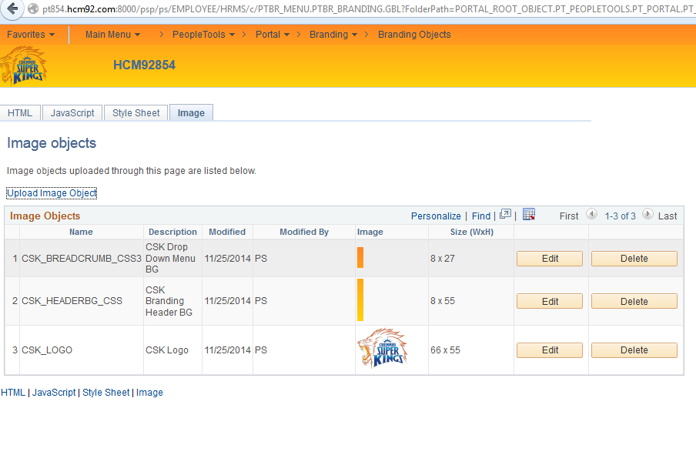Click download grid to spreadsheet icon
Screen dimensions: 696x455
[x=529, y=214]
